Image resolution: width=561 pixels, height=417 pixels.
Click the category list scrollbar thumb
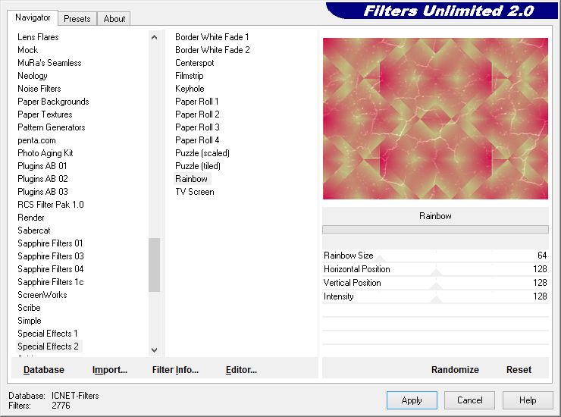click(x=154, y=265)
